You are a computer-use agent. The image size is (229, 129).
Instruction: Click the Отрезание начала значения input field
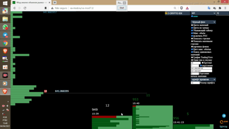(195, 73)
